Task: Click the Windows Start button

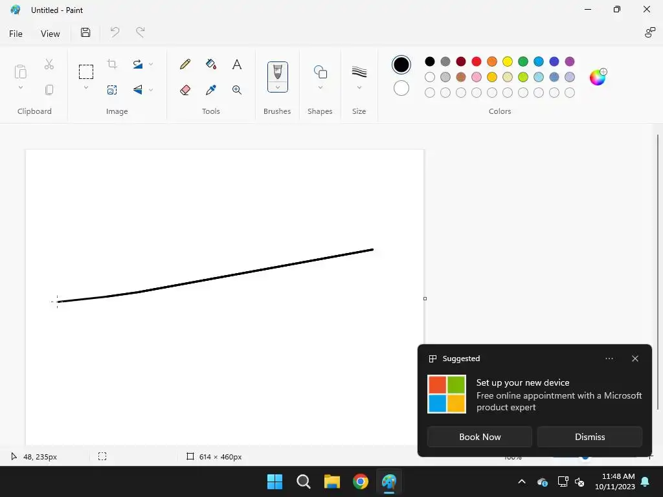Action: tap(275, 481)
